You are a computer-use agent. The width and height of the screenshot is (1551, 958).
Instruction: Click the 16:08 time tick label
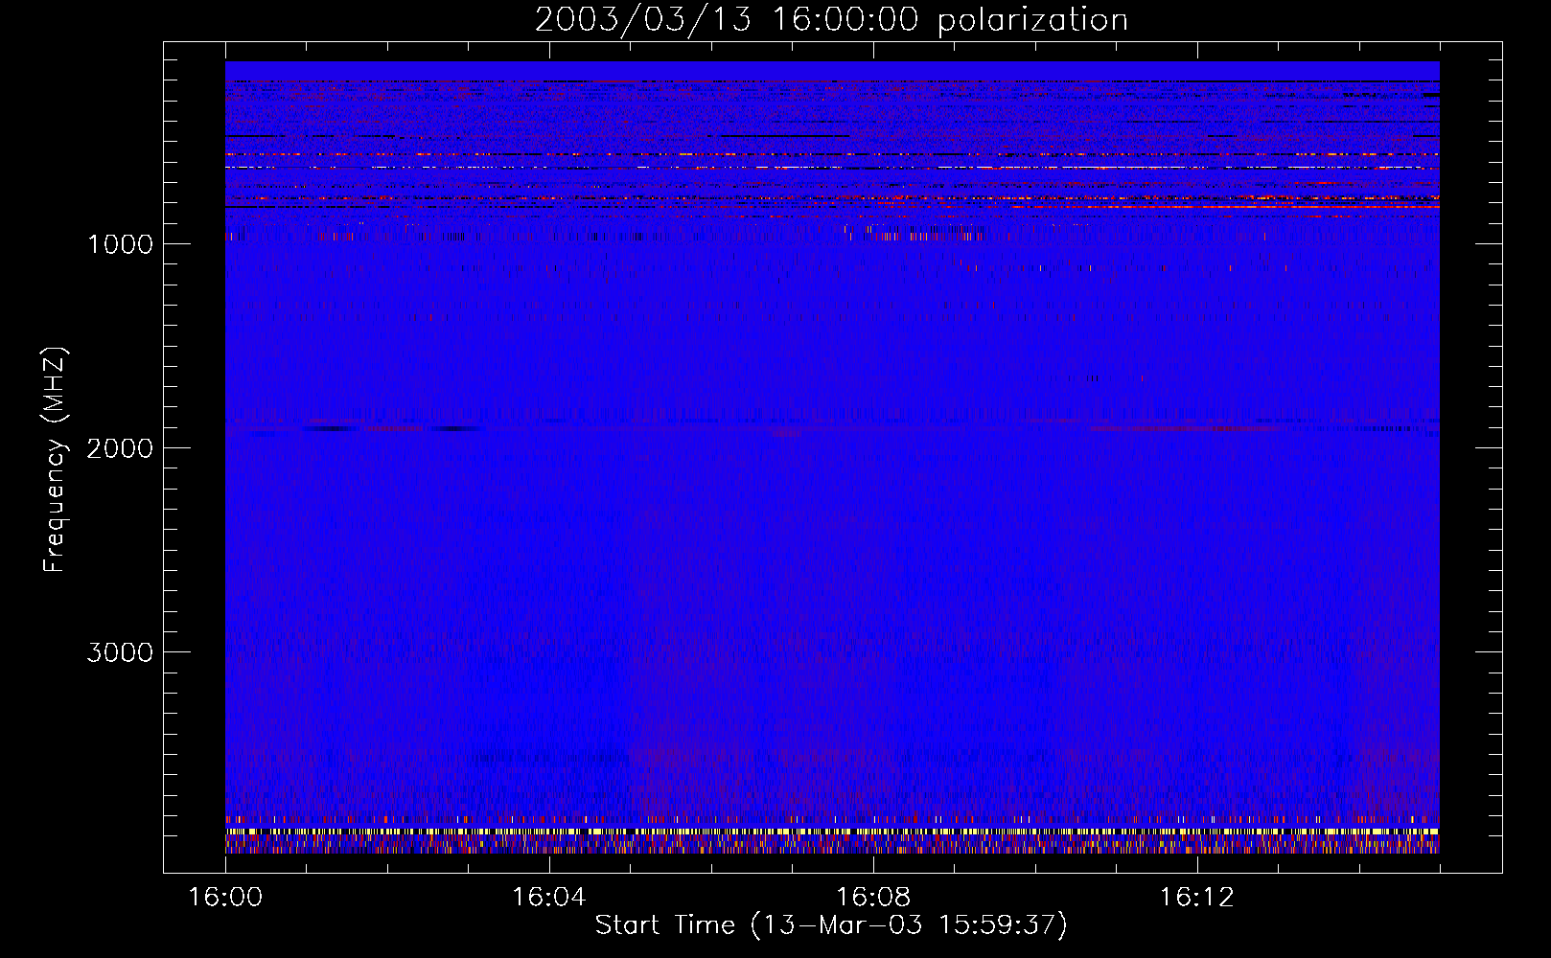pyautogui.click(x=873, y=897)
